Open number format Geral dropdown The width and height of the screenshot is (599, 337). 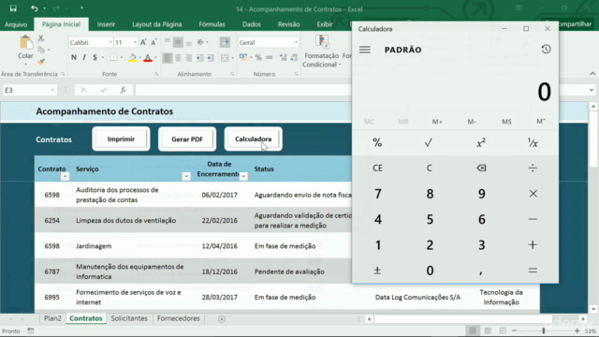point(296,42)
